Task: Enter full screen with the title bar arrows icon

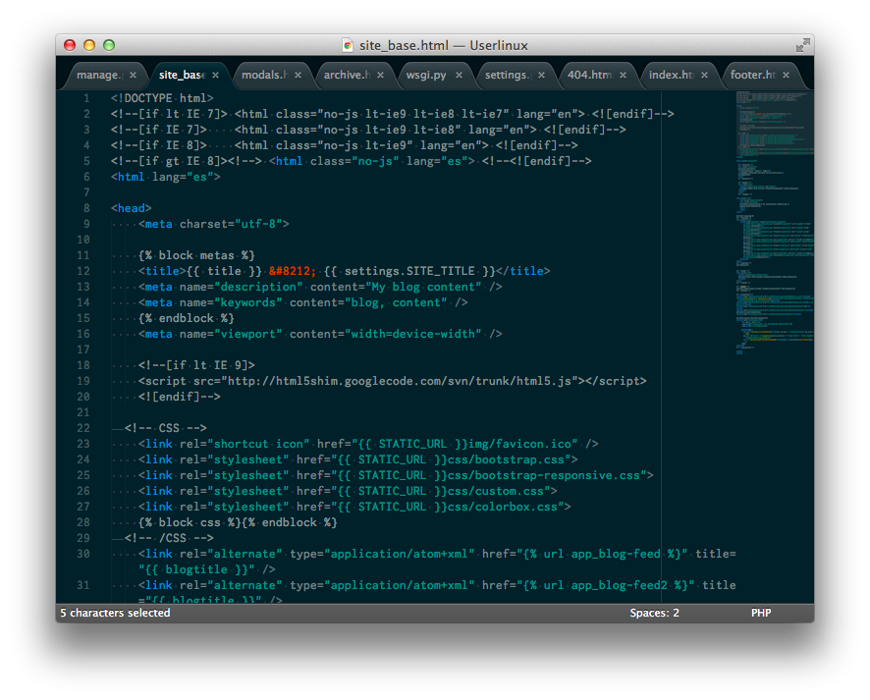Action: (802, 45)
